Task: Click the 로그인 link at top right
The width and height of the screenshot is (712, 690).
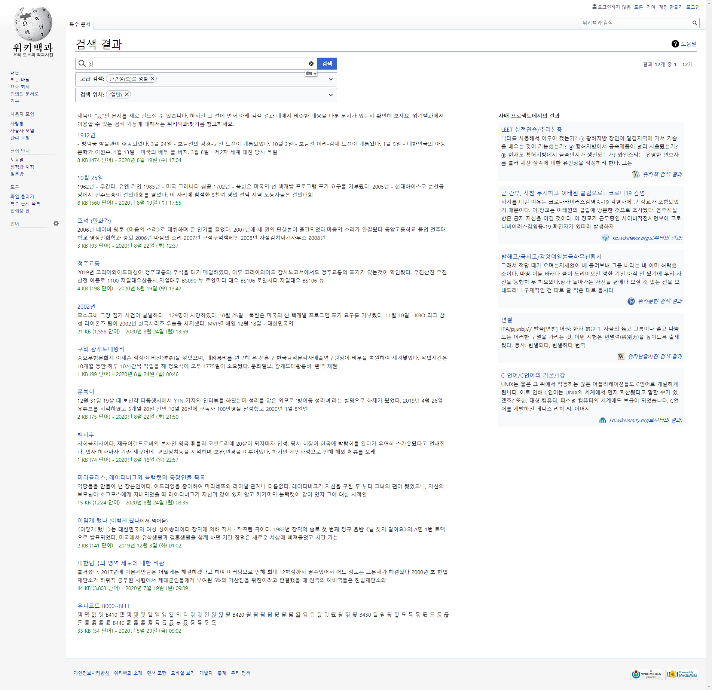Action: click(x=693, y=7)
